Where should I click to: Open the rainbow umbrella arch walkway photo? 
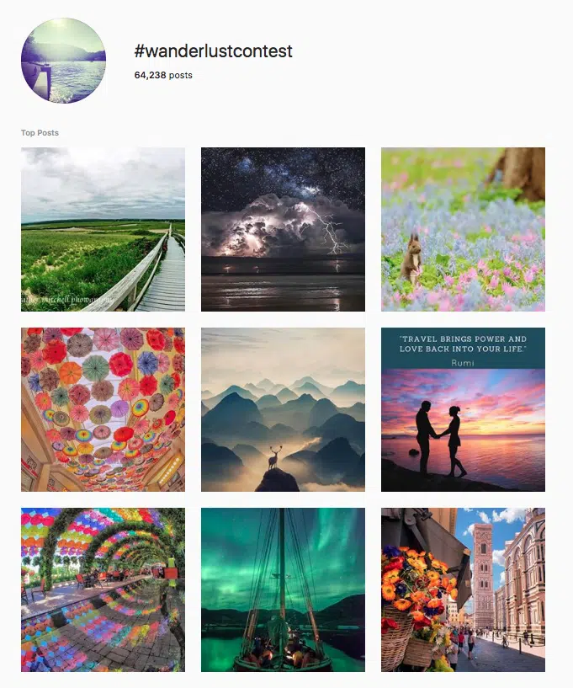click(103, 589)
